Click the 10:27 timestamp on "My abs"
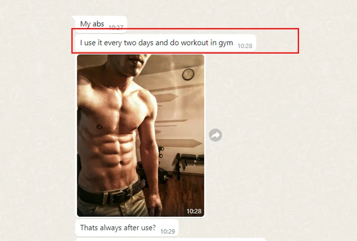357x241 pixels. (x=116, y=27)
